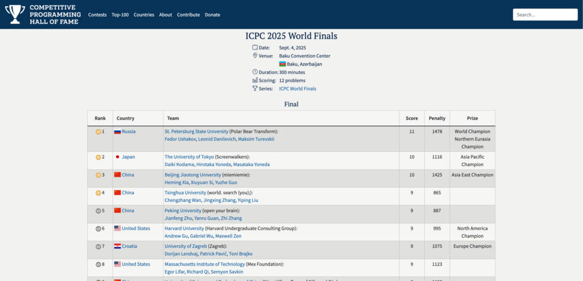
Task: Open Beijing Jiaotong University link
Action: pos(192,175)
